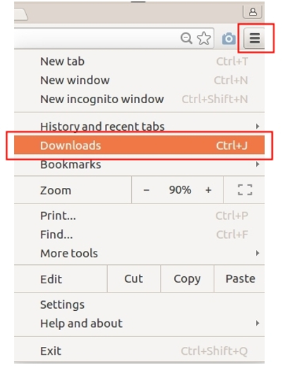Open the user profile icon
The height and width of the screenshot is (366, 282).
(x=252, y=11)
